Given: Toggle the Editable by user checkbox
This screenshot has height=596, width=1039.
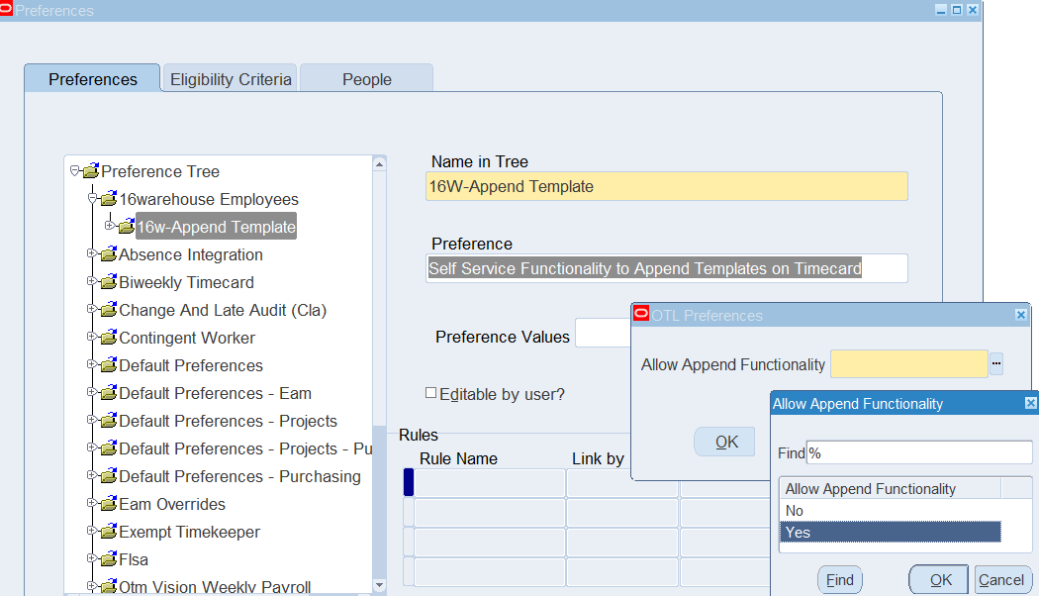Looking at the screenshot, I should (430, 393).
